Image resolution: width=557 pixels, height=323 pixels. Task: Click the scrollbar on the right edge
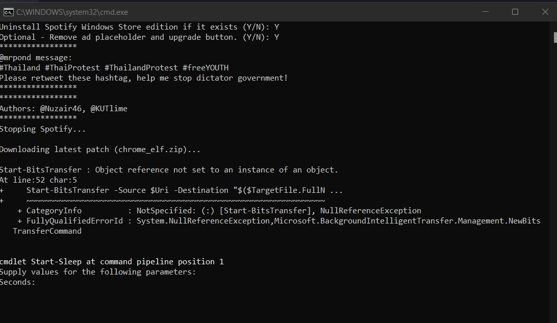coord(554,37)
